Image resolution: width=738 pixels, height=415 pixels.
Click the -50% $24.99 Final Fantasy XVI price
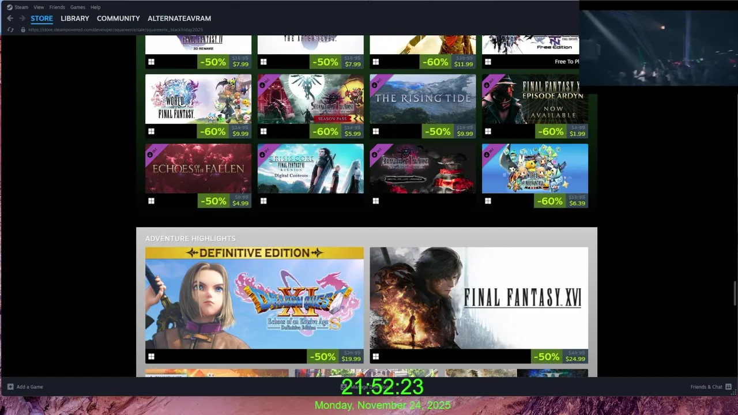559,357
